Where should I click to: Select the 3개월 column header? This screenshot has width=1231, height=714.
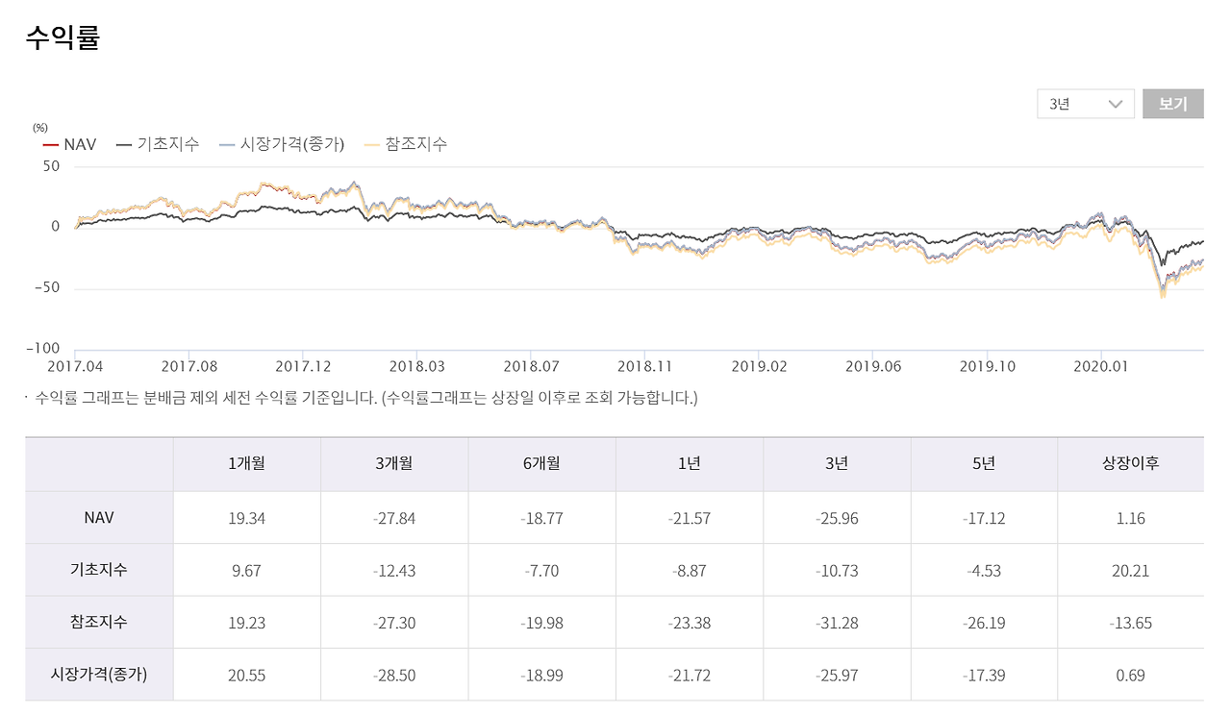tap(394, 464)
